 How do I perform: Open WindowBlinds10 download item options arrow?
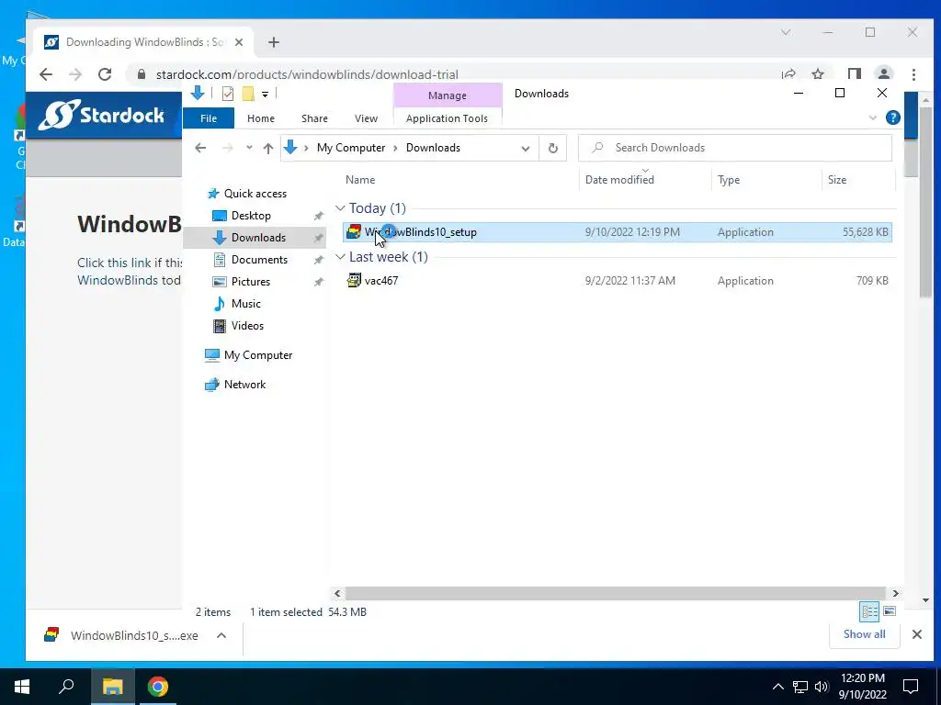(x=221, y=635)
